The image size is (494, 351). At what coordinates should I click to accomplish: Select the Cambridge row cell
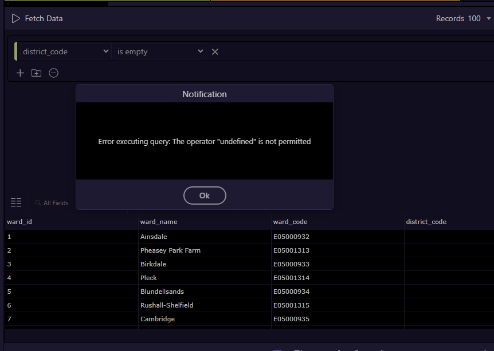click(158, 319)
